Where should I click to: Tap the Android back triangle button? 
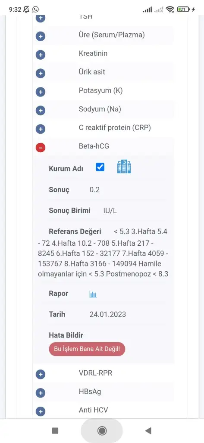[148, 430]
